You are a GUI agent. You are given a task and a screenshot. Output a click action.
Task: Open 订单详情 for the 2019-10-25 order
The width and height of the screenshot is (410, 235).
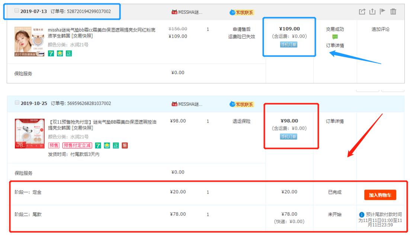point(334,121)
